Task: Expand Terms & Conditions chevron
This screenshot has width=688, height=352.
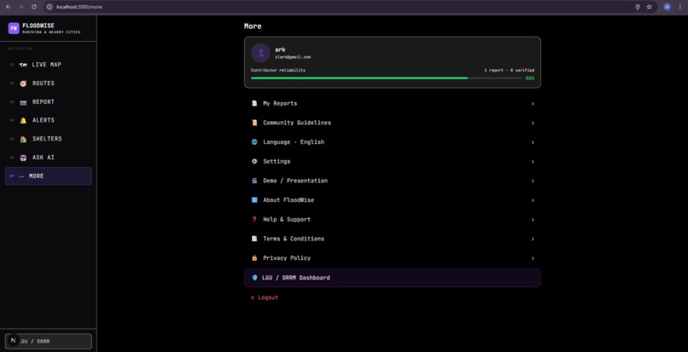Action: pos(533,239)
